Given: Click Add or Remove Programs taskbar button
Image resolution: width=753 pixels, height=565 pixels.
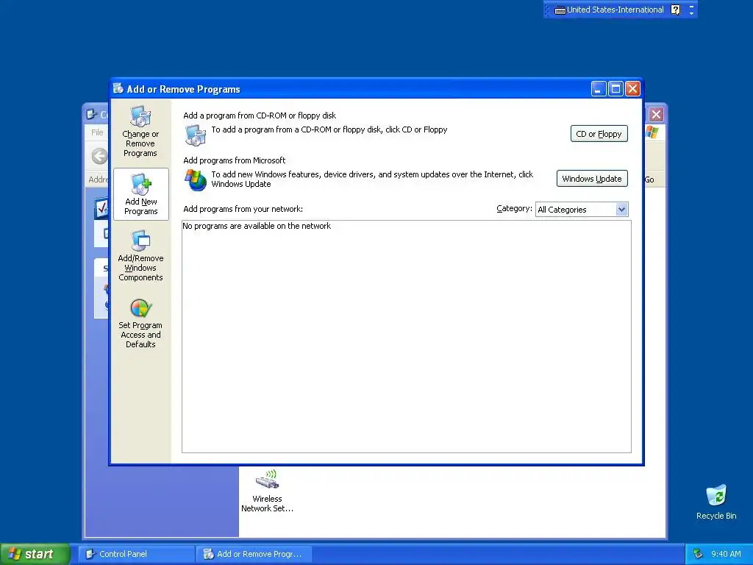Looking at the screenshot, I should click(254, 554).
